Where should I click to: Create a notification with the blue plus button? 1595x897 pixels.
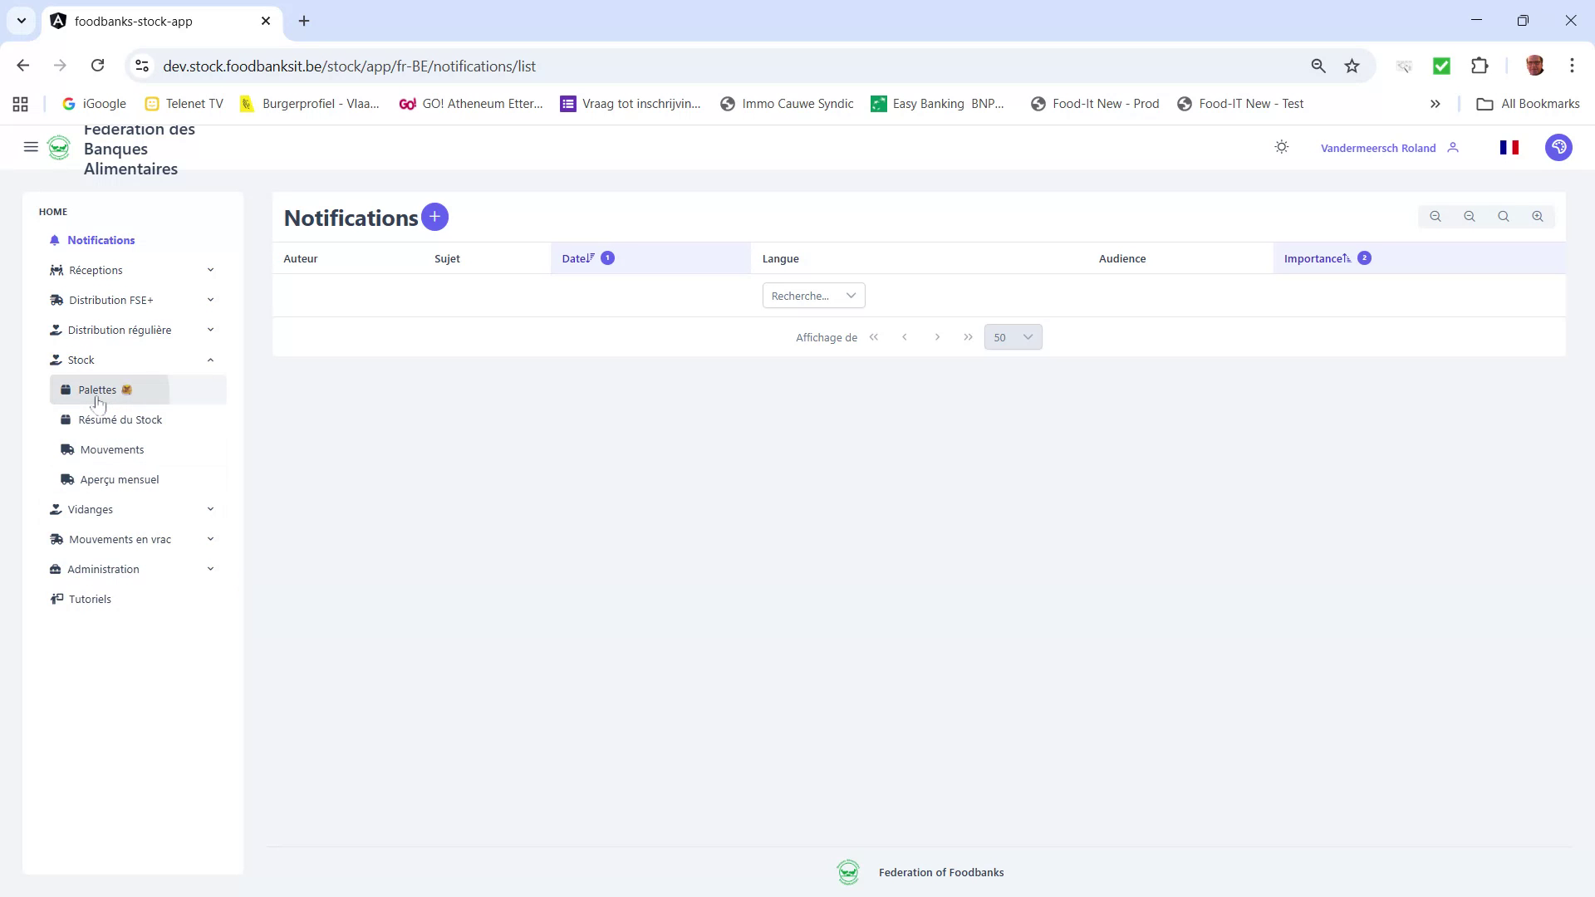434,217
